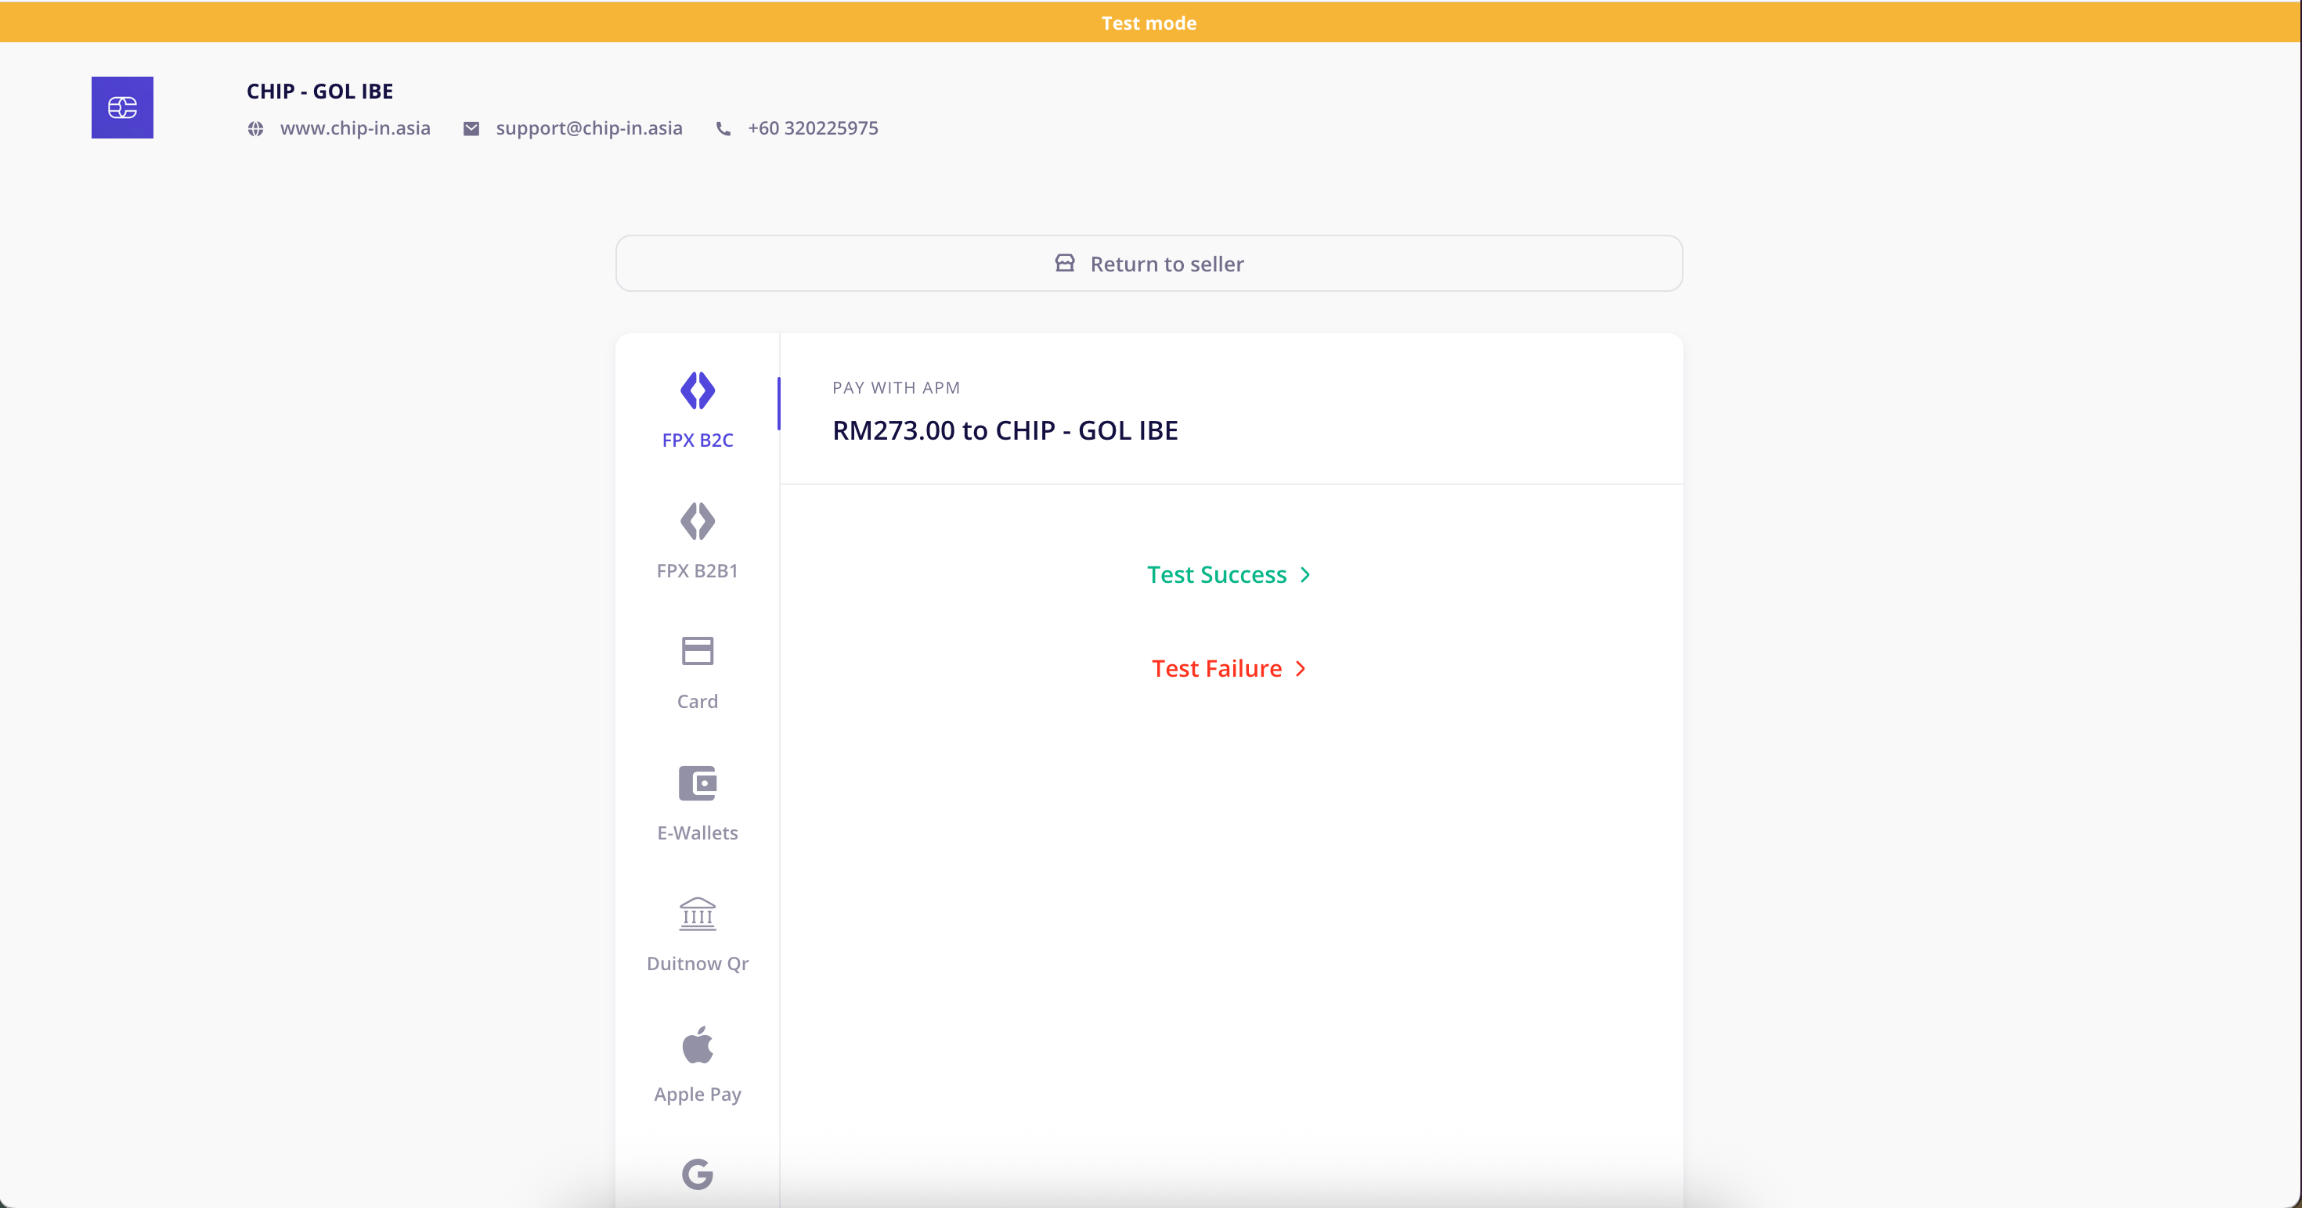Image resolution: width=2302 pixels, height=1208 pixels.
Task: Switch to the Duitnow Qr tab label
Action: click(x=697, y=963)
